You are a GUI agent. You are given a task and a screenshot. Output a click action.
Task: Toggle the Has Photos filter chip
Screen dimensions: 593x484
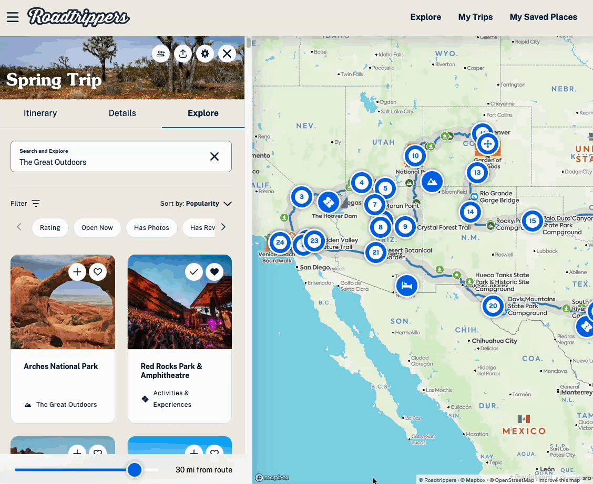point(151,228)
